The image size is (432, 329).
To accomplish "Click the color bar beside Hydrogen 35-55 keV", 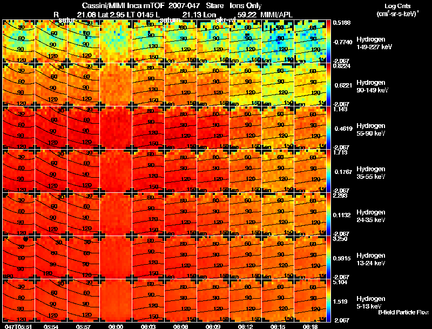I will [x=328, y=171].
